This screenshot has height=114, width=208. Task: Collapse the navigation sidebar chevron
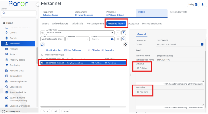coord(38,5)
